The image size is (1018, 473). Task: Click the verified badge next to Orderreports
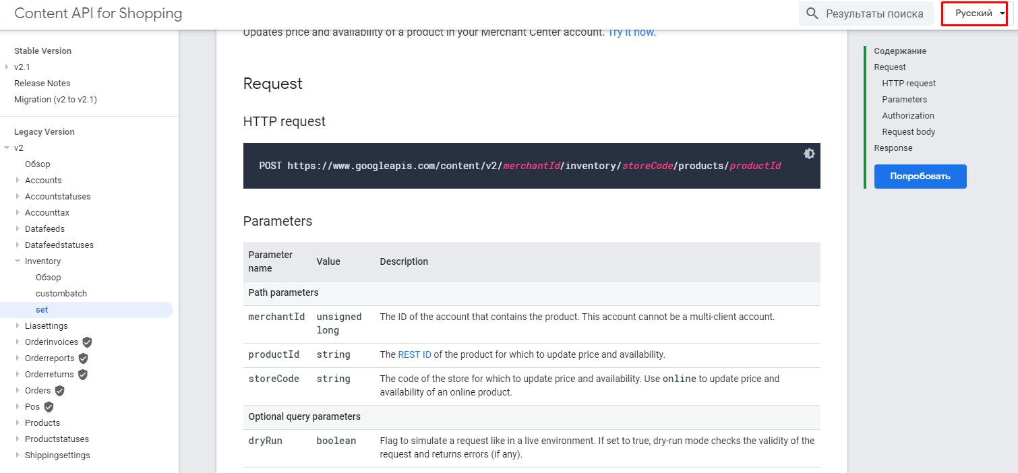pyautogui.click(x=83, y=358)
